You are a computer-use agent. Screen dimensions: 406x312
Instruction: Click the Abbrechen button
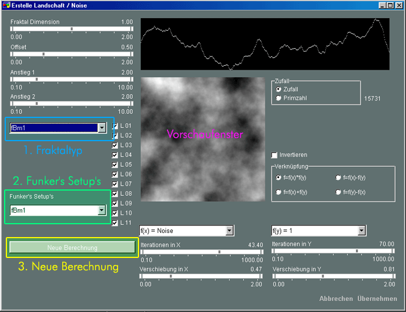(x=336, y=299)
